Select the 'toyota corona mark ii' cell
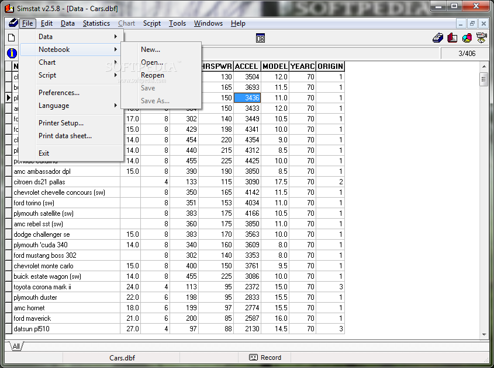 [66, 286]
